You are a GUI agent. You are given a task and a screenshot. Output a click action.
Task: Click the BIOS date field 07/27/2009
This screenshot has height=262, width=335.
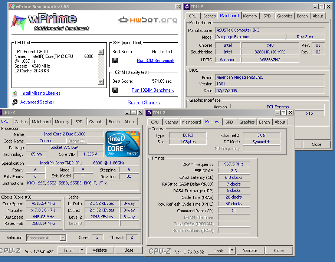pyautogui.click(x=270, y=91)
